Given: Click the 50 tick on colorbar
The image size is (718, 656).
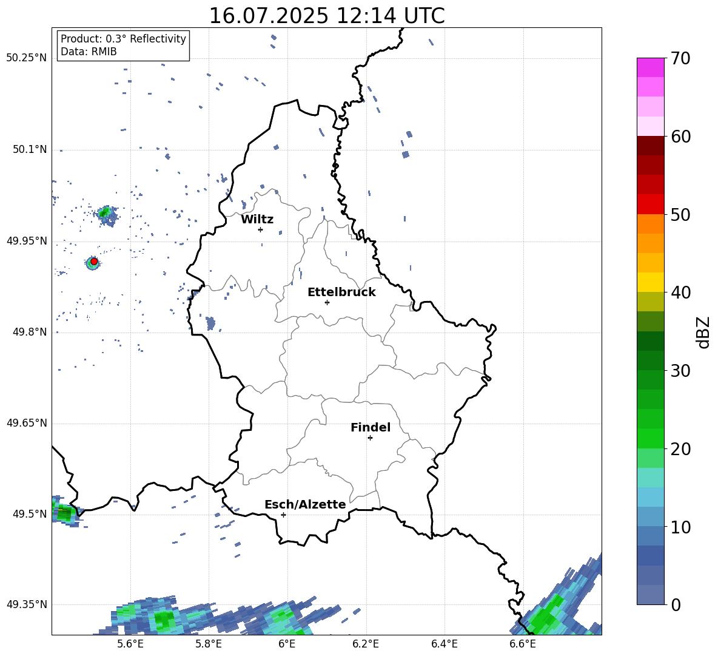Looking at the screenshot, I should 680,214.
